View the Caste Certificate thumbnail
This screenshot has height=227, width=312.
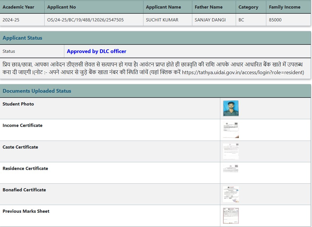coord(231,151)
